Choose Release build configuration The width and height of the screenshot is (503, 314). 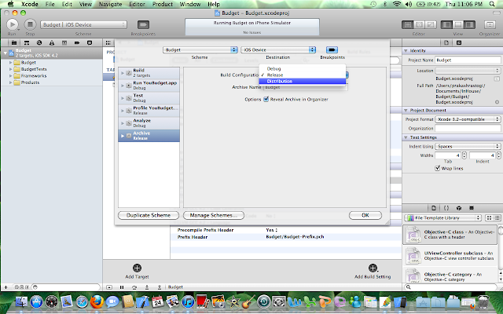pos(303,75)
